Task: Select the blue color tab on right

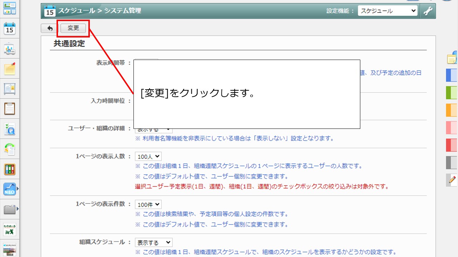Action: point(452,75)
